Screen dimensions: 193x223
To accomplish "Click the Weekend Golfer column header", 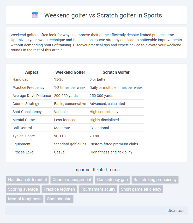I will [x=70, y=72].
